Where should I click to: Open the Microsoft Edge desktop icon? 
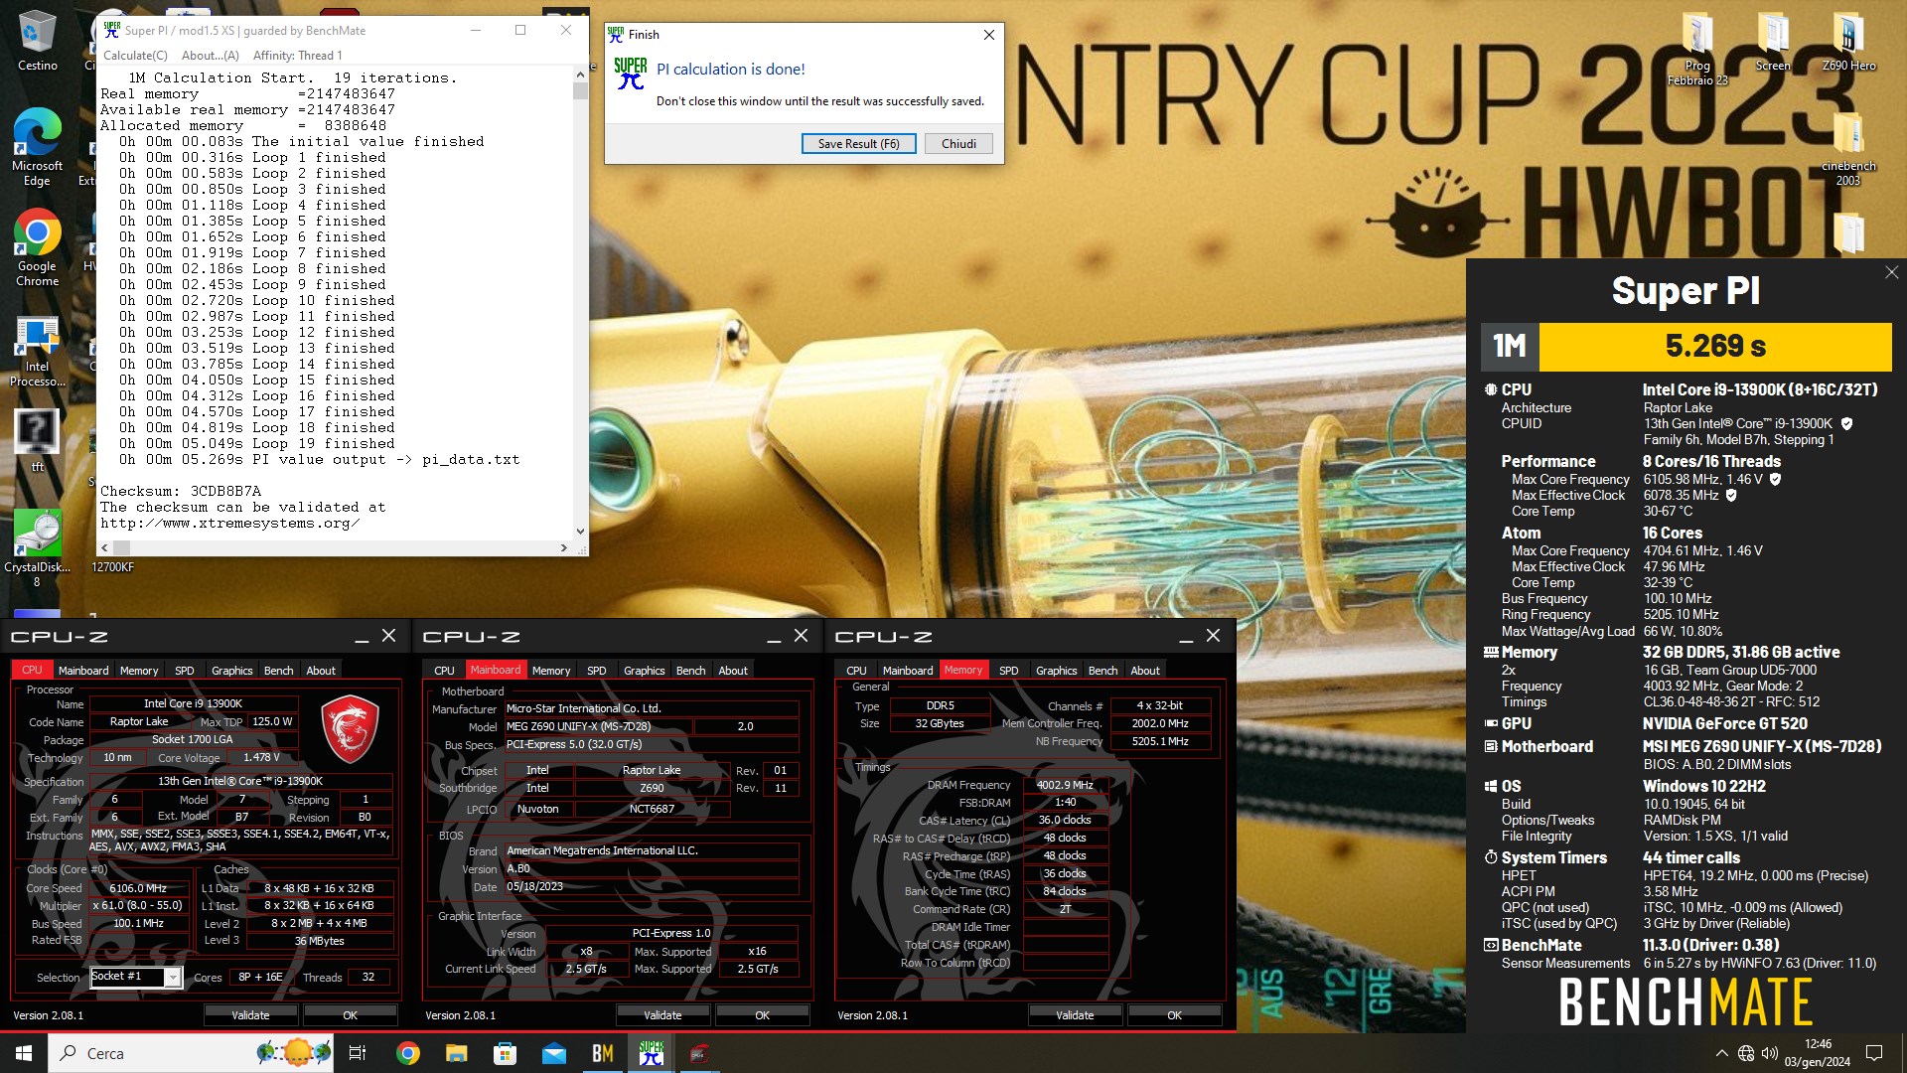37,147
